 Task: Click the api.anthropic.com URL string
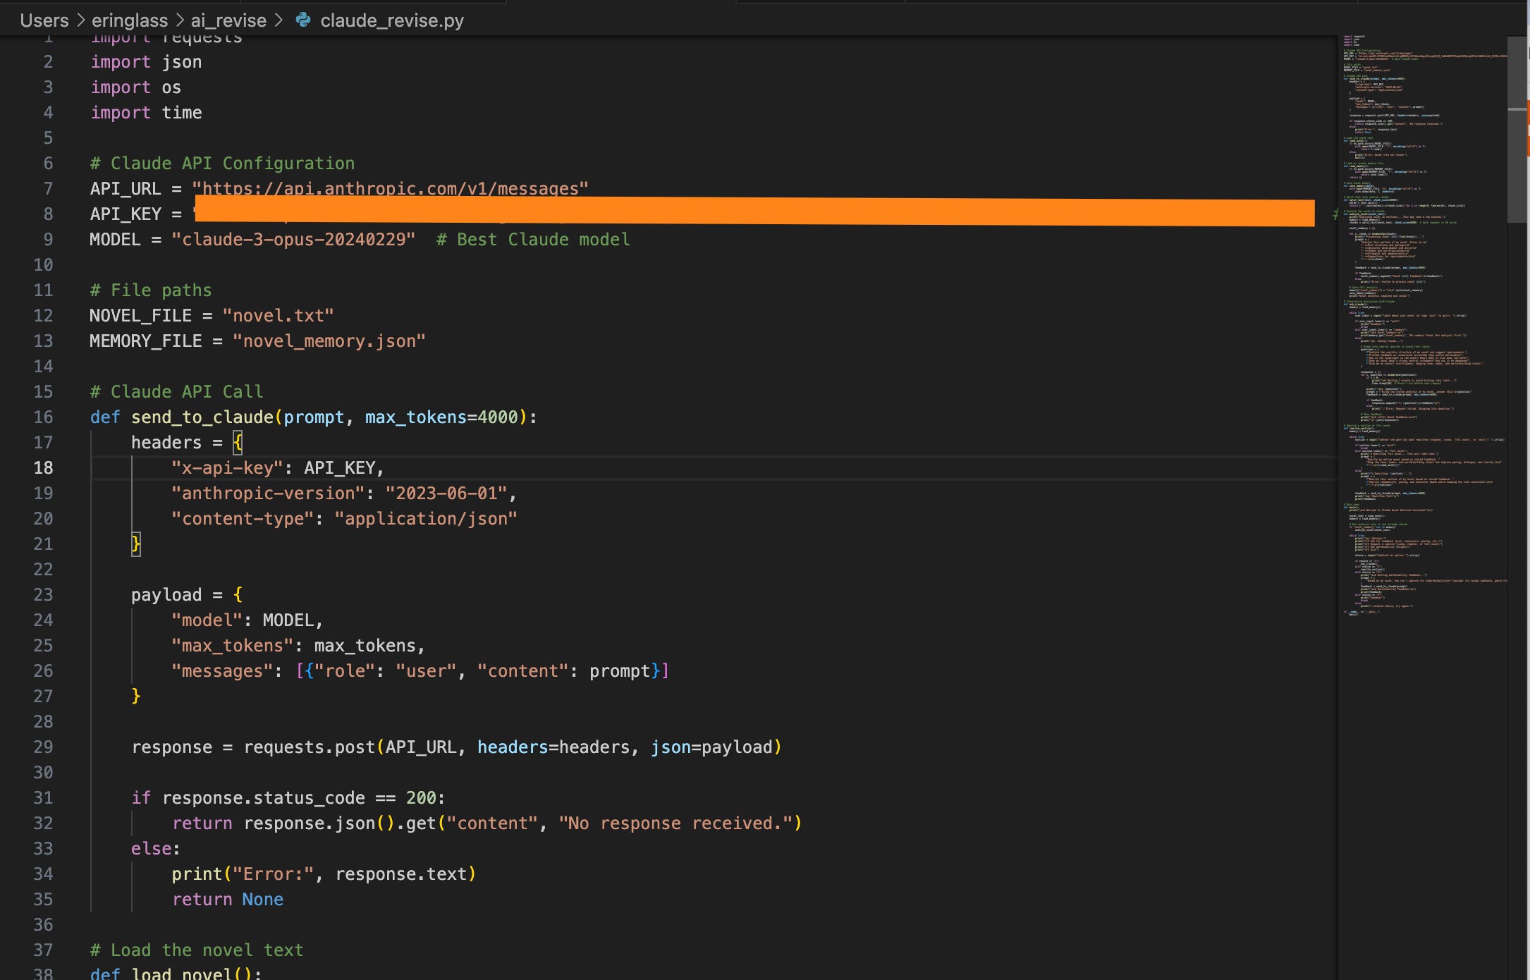pos(390,188)
